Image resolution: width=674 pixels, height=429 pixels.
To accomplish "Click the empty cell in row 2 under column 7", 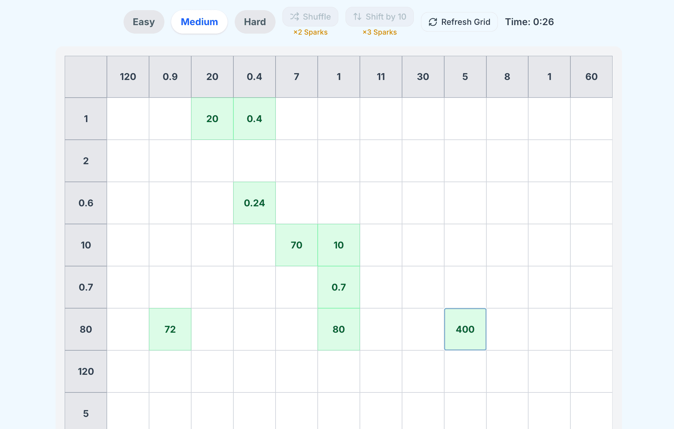I will [296, 161].
